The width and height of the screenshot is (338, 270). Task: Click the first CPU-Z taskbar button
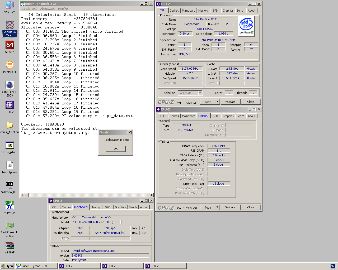point(79,266)
